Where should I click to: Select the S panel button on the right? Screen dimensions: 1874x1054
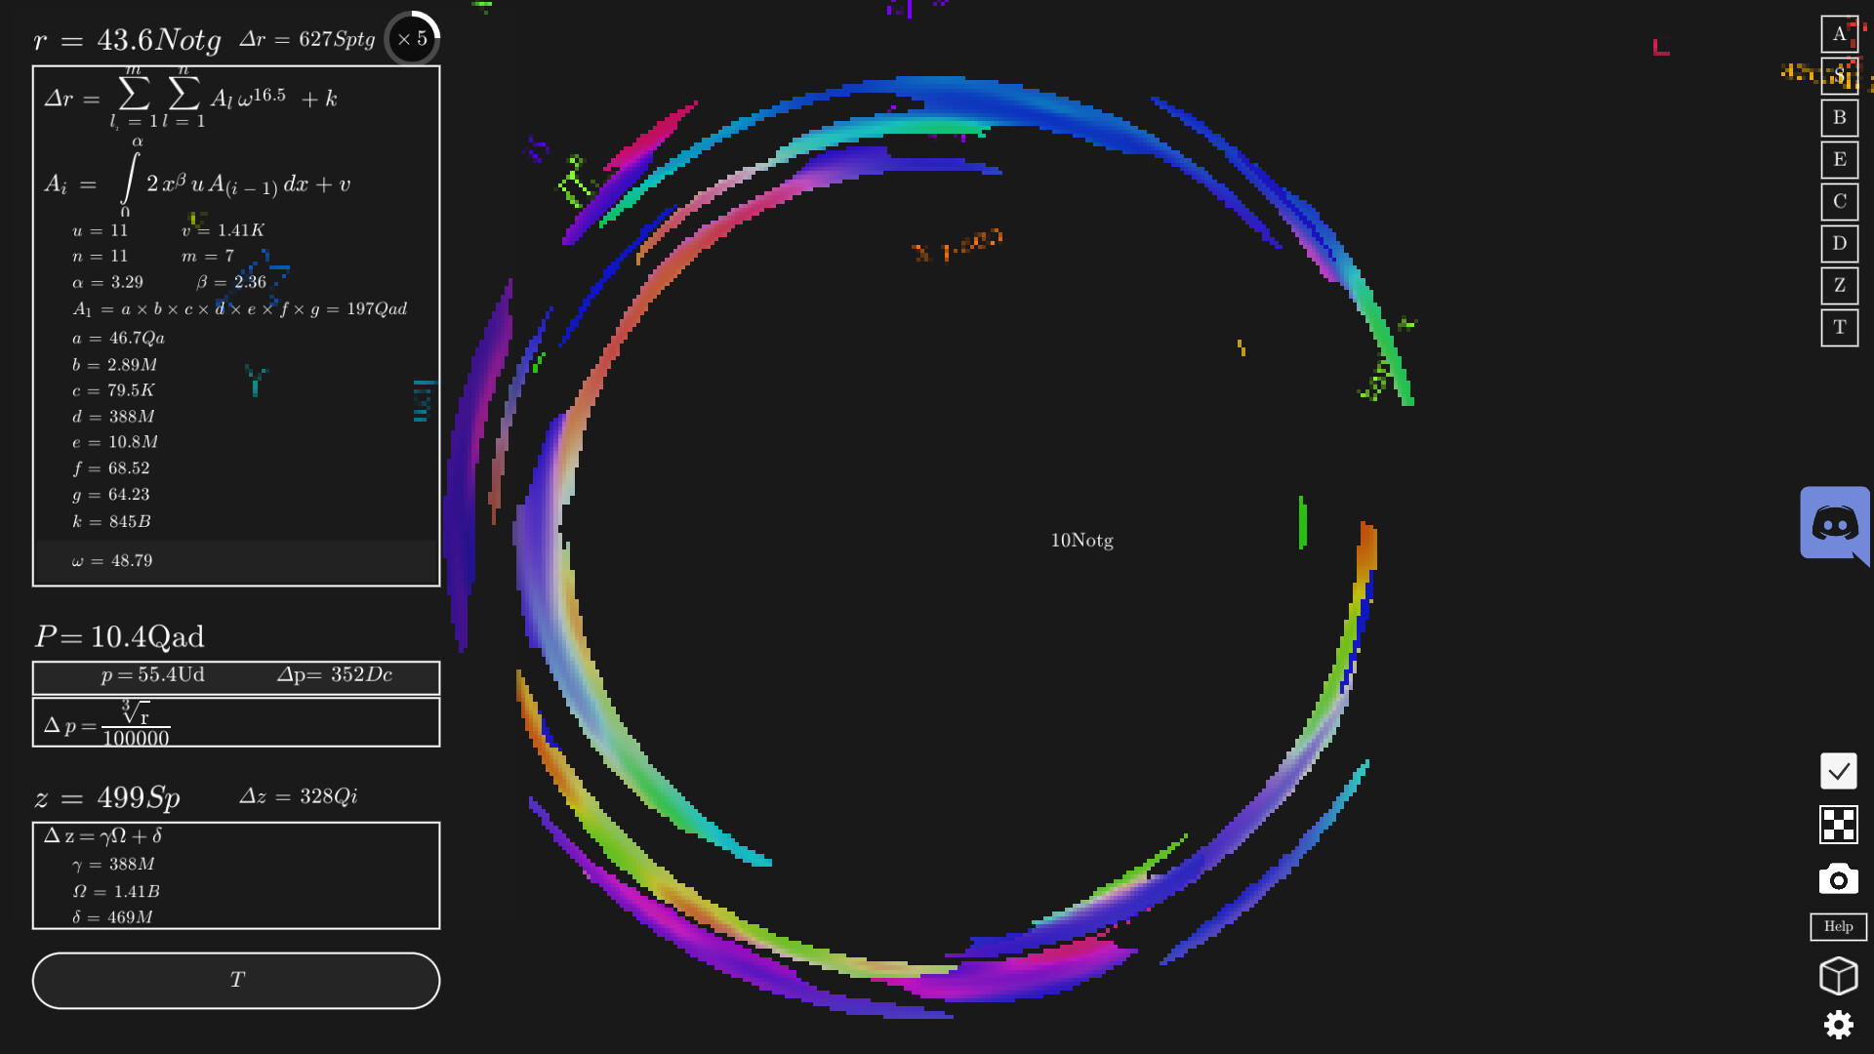tap(1840, 75)
